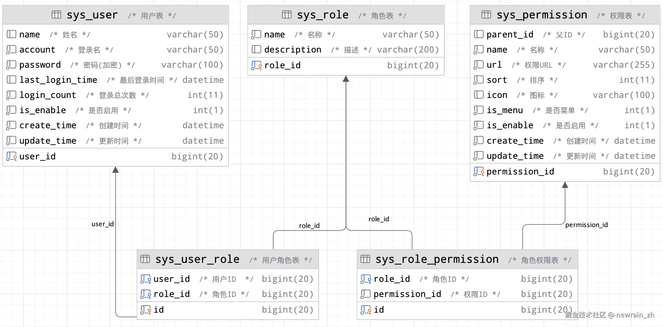
Task: Click the column icon beside description in sys_role
Action: click(x=256, y=50)
